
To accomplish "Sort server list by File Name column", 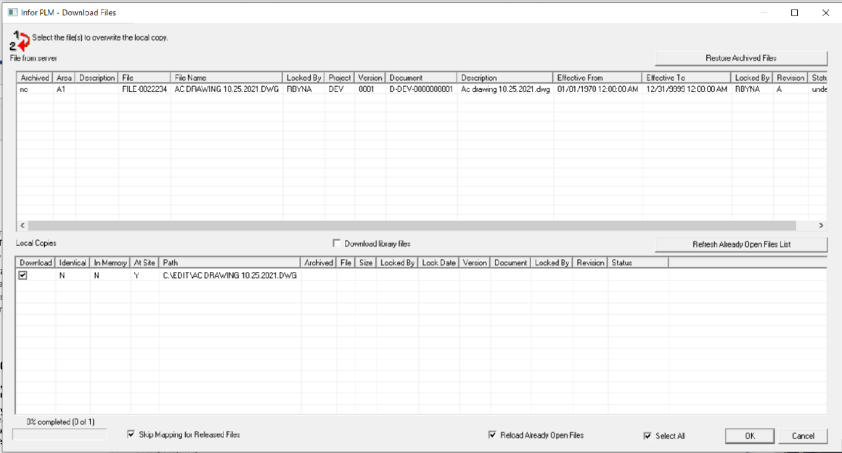I will coord(226,78).
